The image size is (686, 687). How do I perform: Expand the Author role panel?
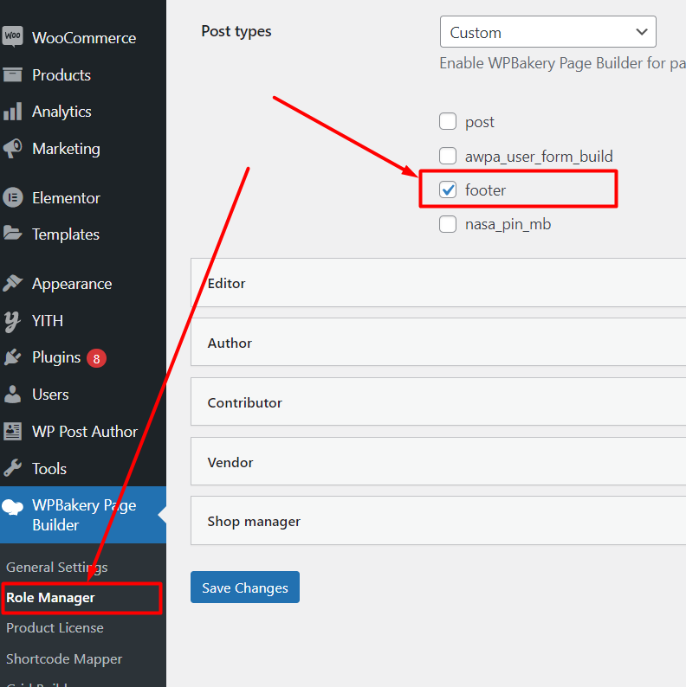click(438, 342)
